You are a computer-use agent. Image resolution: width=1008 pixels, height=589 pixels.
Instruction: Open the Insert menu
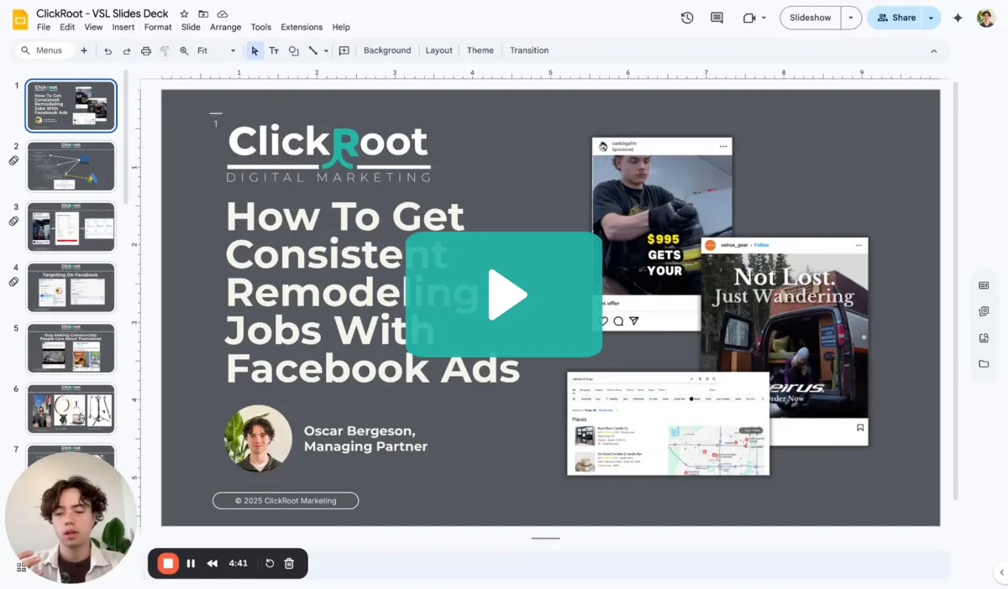coord(123,27)
